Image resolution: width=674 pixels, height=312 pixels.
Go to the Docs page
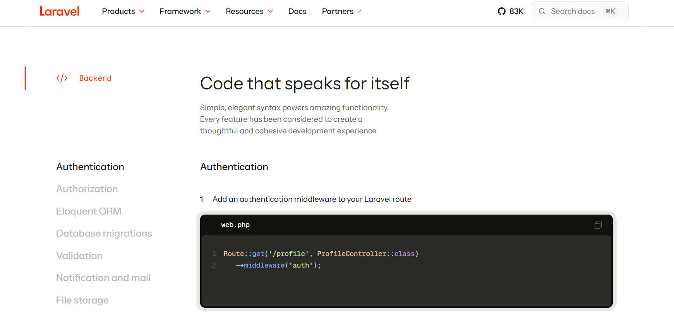click(297, 11)
